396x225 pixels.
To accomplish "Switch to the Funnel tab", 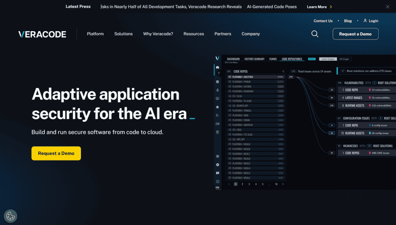I will 273,59.
